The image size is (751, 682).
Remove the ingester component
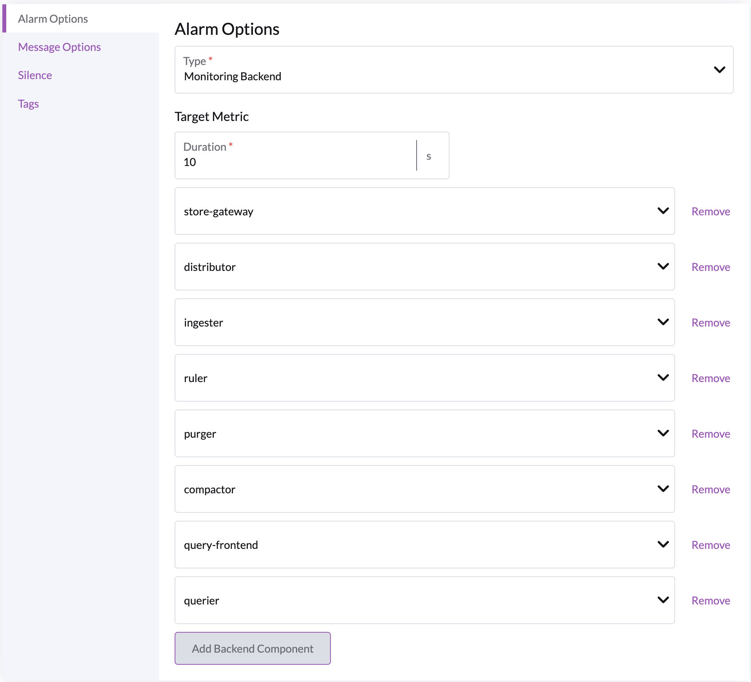(x=711, y=323)
